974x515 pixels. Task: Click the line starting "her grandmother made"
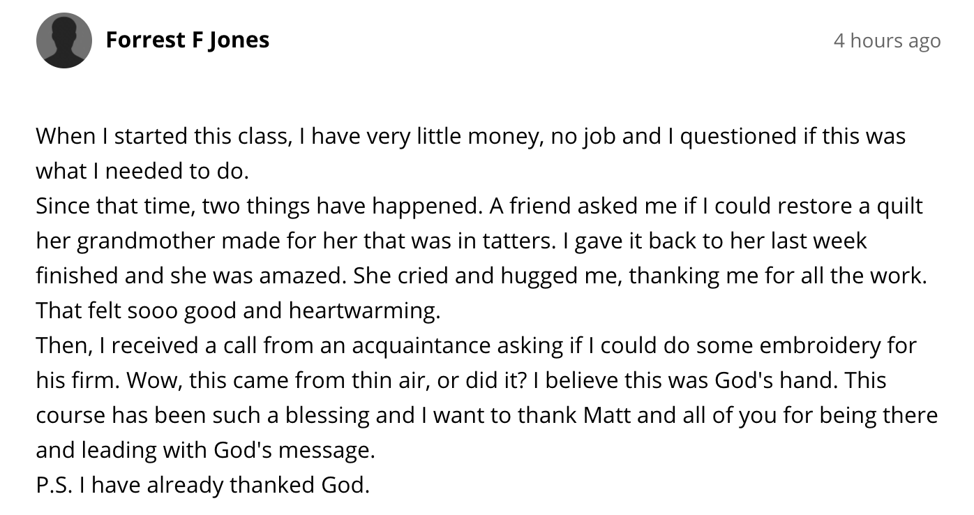[451, 241]
